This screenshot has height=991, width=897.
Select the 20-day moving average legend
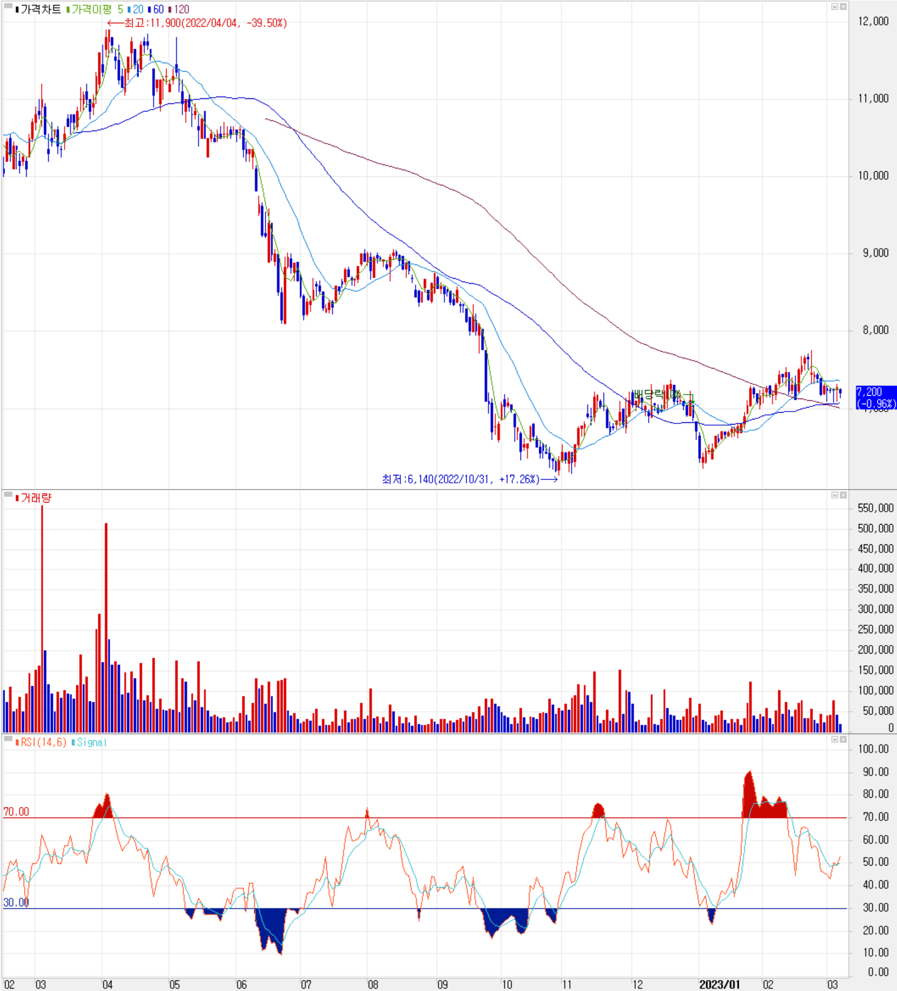[138, 10]
